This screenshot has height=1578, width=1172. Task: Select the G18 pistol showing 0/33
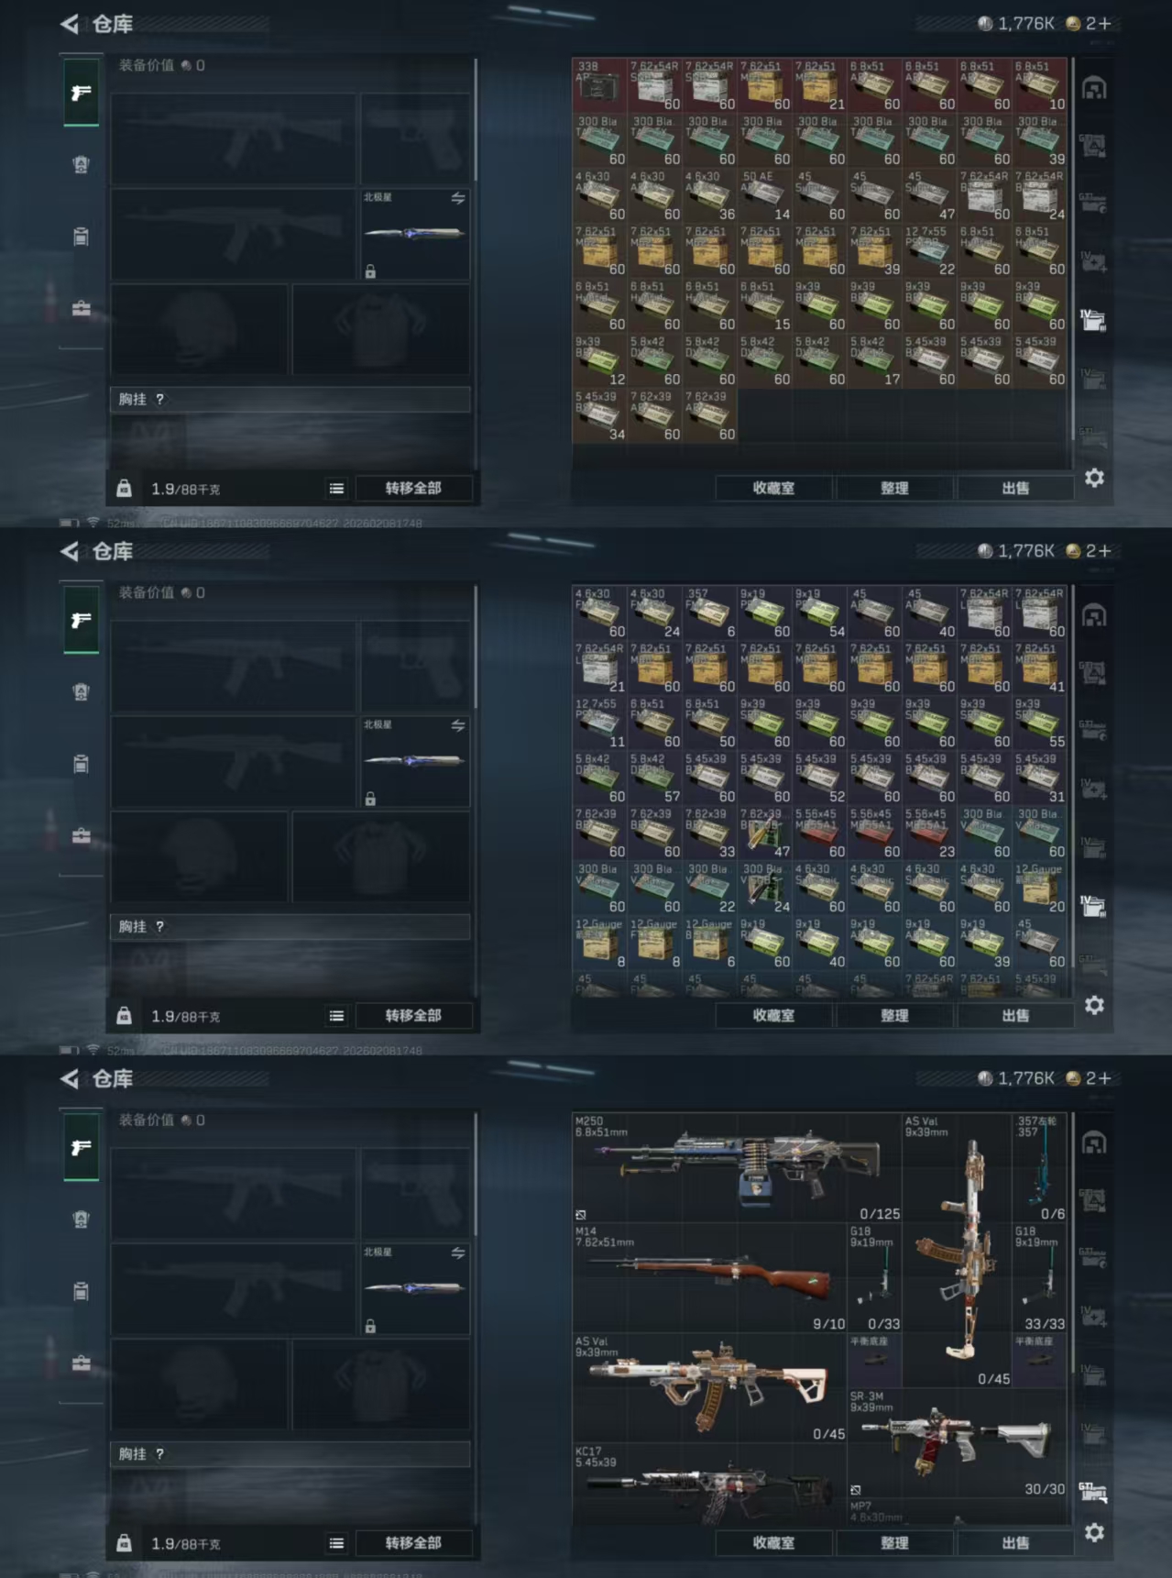coord(875,1277)
